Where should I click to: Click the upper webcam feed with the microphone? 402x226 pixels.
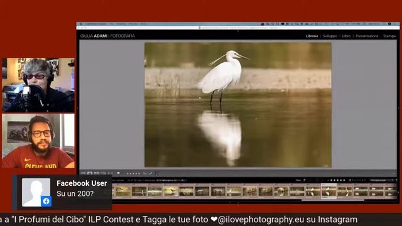(38, 85)
